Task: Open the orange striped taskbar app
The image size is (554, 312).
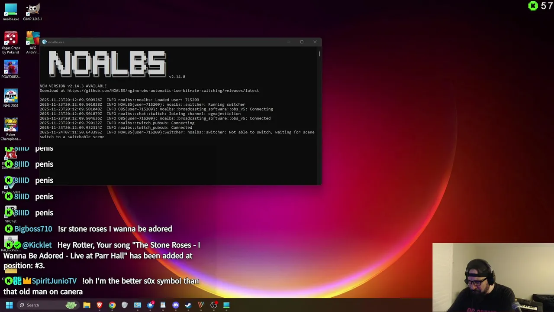Action: [201, 305]
